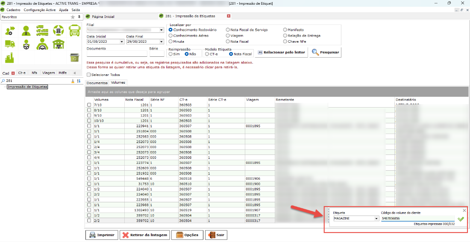Image resolution: width=470 pixels, height=242 pixels.
Task: Open the Data Inicial date dropdown
Action: pos(122,42)
